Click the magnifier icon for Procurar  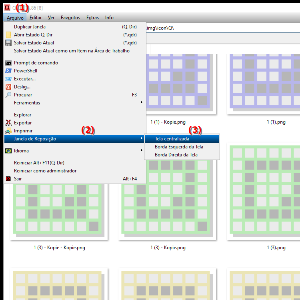8,95
